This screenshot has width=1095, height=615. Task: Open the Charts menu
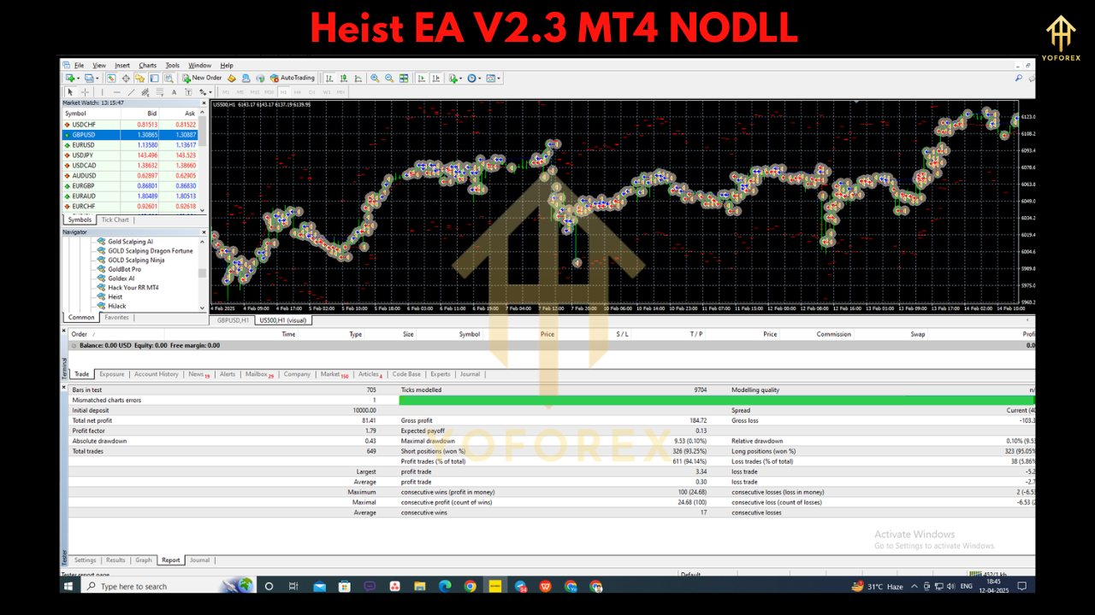click(146, 65)
